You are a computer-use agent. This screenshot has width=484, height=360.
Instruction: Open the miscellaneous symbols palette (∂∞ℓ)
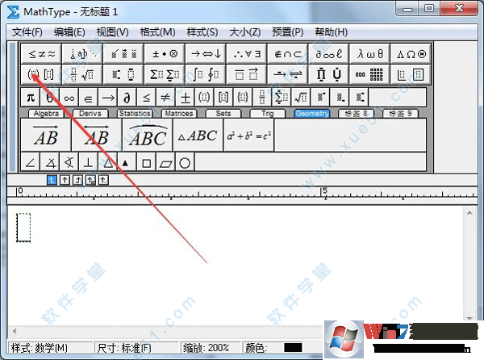point(329,54)
